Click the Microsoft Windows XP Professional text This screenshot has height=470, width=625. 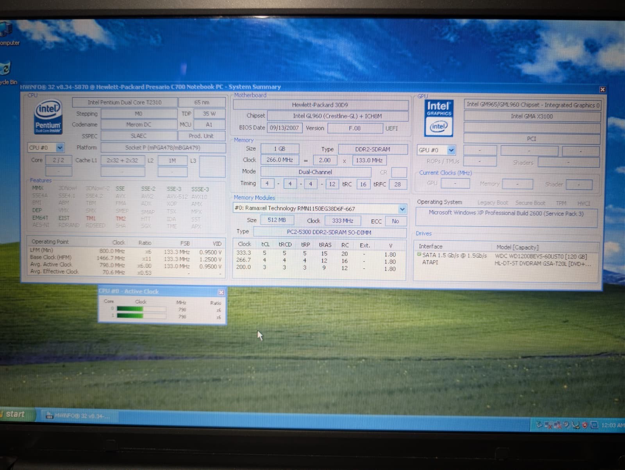pyautogui.click(x=506, y=213)
